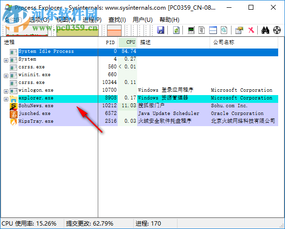Click the CPU 使用率 status bar entry

[x=29, y=224]
